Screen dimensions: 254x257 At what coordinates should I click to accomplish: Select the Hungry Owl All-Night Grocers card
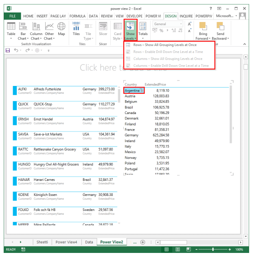pos(65,166)
